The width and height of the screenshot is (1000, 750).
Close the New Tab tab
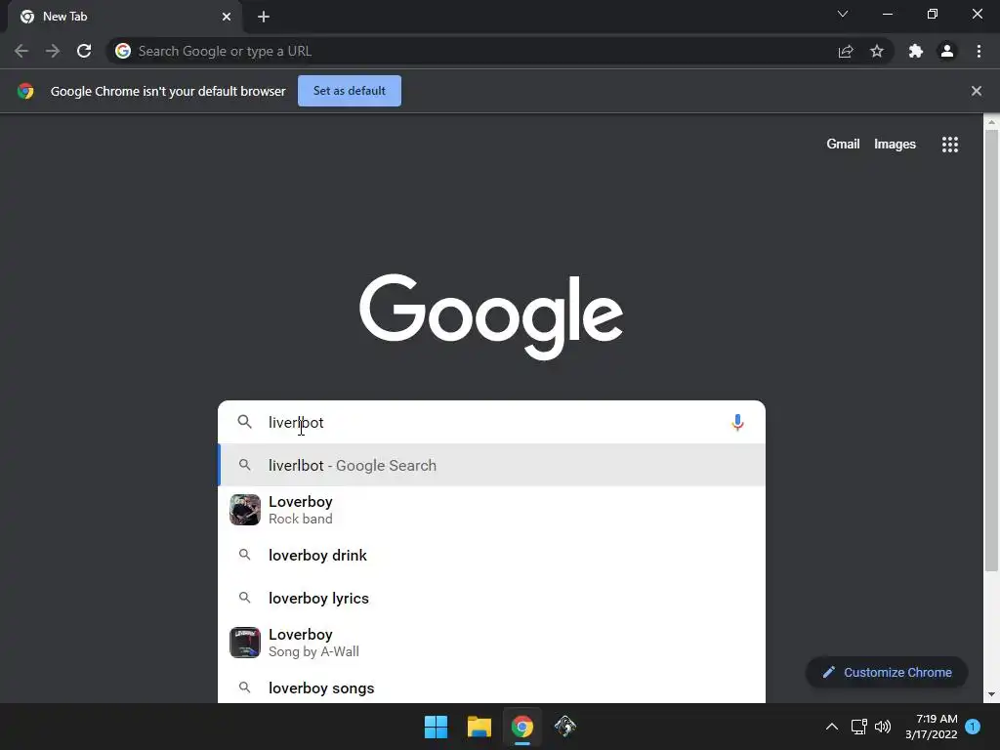point(227,17)
